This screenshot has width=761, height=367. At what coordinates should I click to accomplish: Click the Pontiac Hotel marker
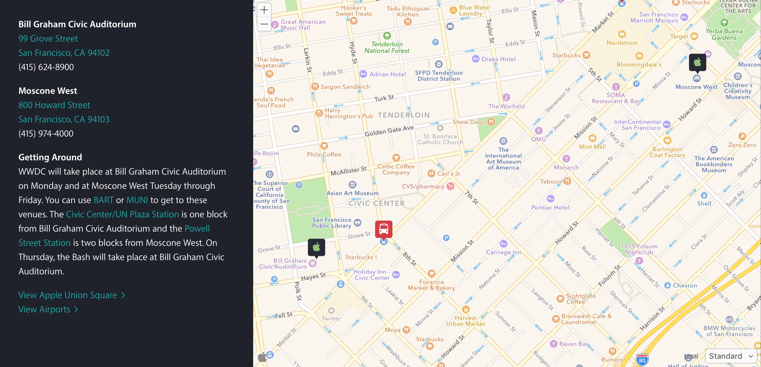click(x=551, y=199)
